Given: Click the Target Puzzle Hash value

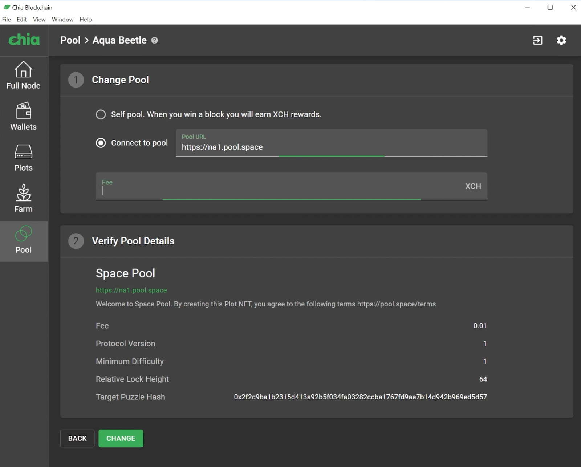Looking at the screenshot, I should coord(361,397).
